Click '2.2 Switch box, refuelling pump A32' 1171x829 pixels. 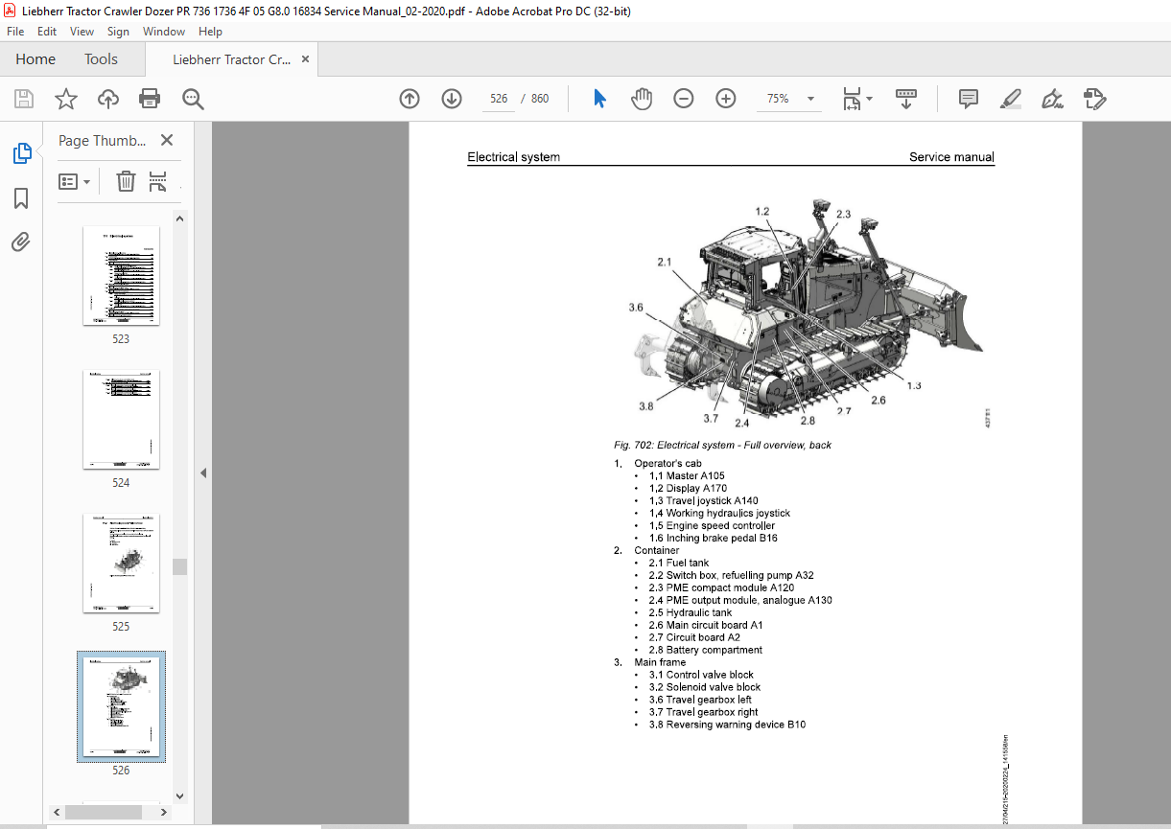pos(731,575)
